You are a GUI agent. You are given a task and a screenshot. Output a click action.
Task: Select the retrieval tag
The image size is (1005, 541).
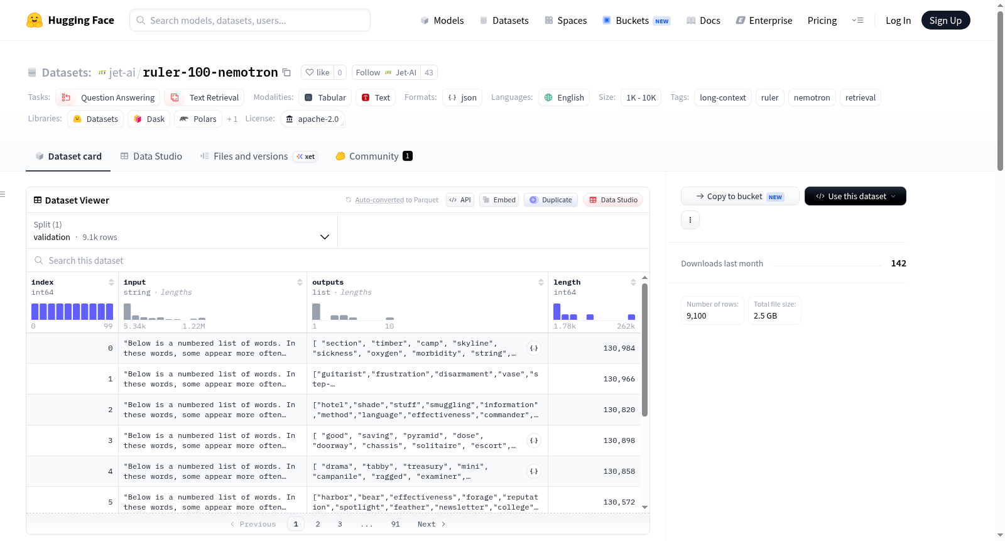click(861, 97)
